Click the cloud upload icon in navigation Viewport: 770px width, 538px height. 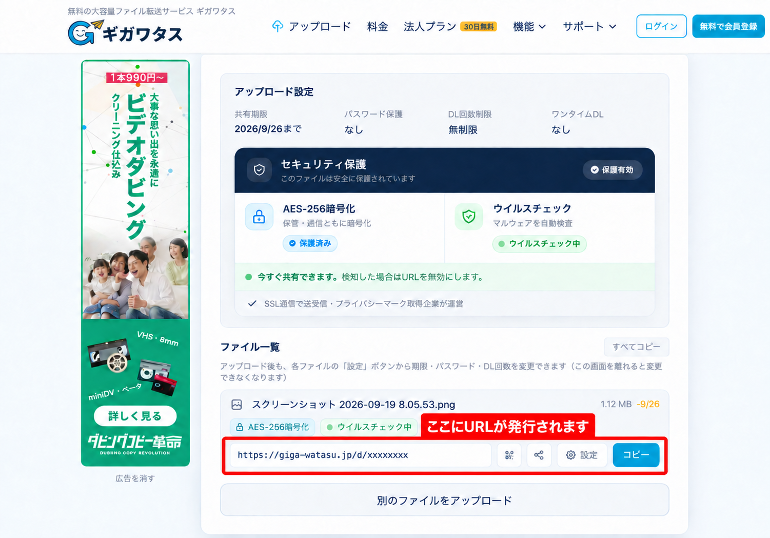[278, 26]
